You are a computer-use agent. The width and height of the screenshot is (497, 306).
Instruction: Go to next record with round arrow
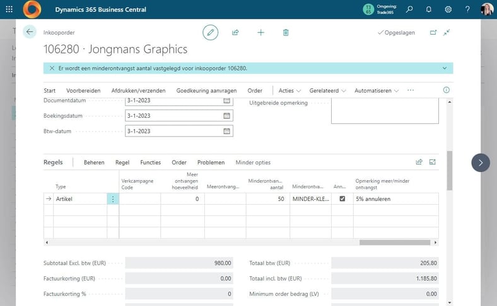point(481,162)
